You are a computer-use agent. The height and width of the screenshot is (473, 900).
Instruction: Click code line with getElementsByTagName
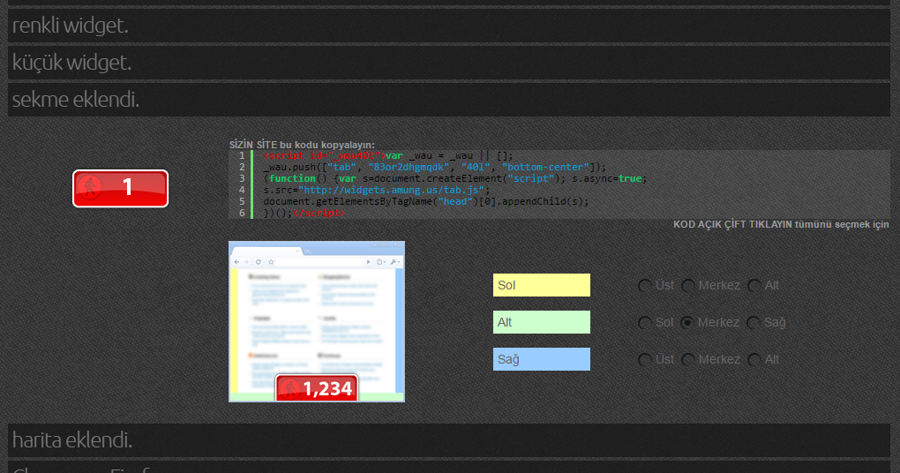(426, 201)
